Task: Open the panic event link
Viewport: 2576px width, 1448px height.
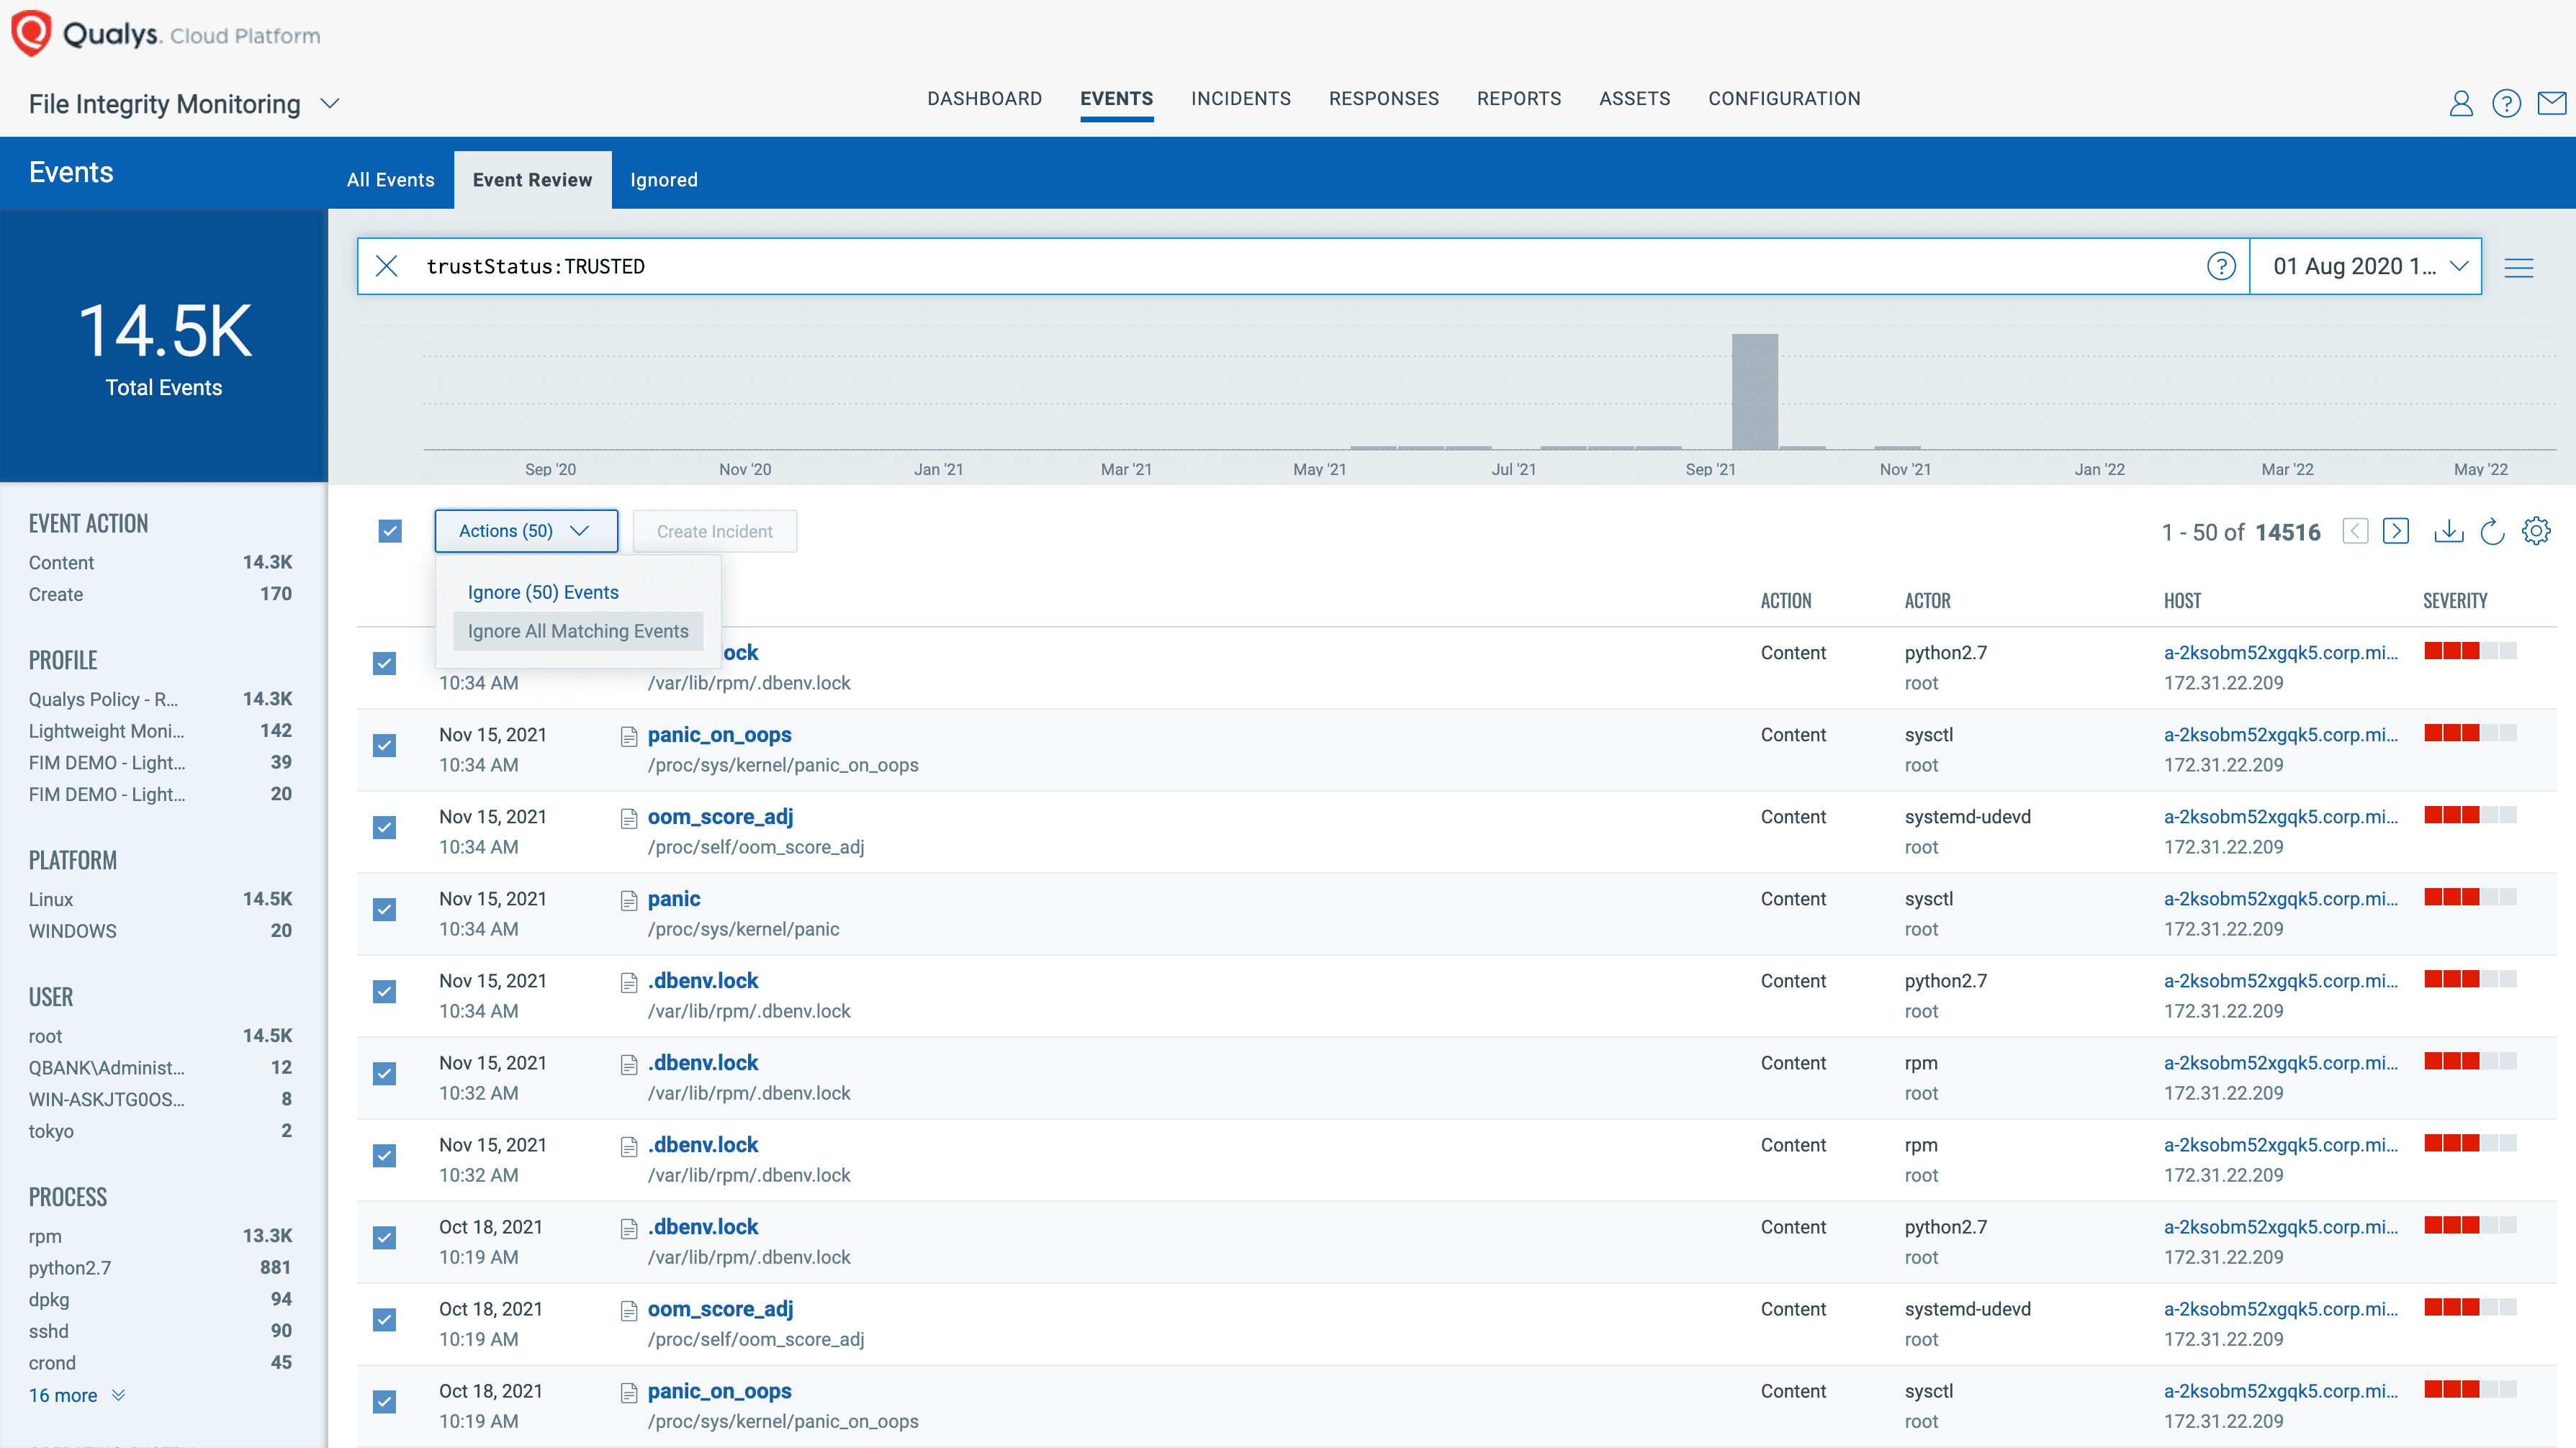Action: tap(673, 898)
